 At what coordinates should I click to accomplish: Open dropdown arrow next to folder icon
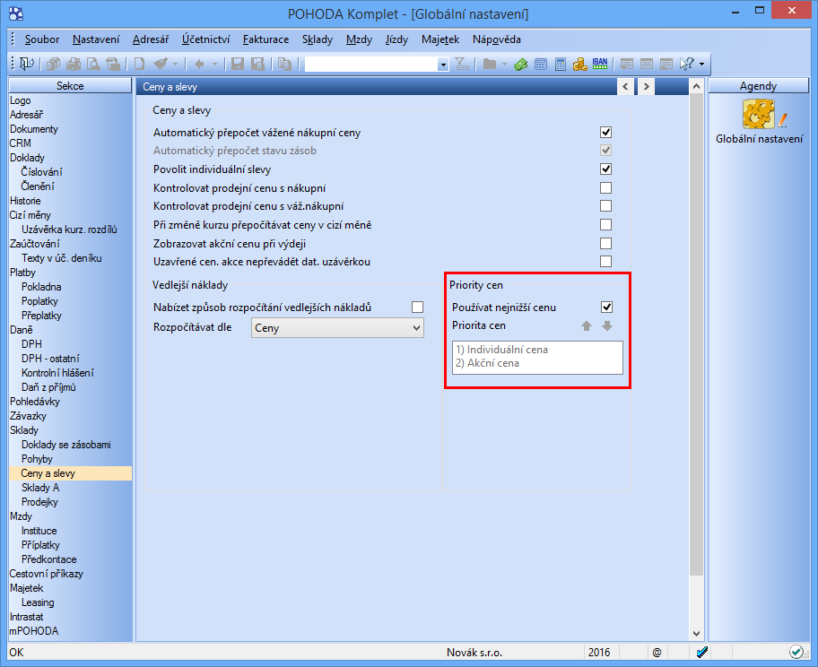point(504,65)
